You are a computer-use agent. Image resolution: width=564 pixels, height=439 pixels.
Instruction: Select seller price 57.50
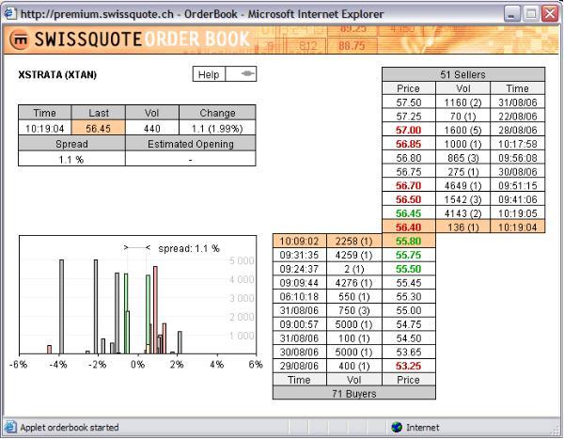point(409,102)
